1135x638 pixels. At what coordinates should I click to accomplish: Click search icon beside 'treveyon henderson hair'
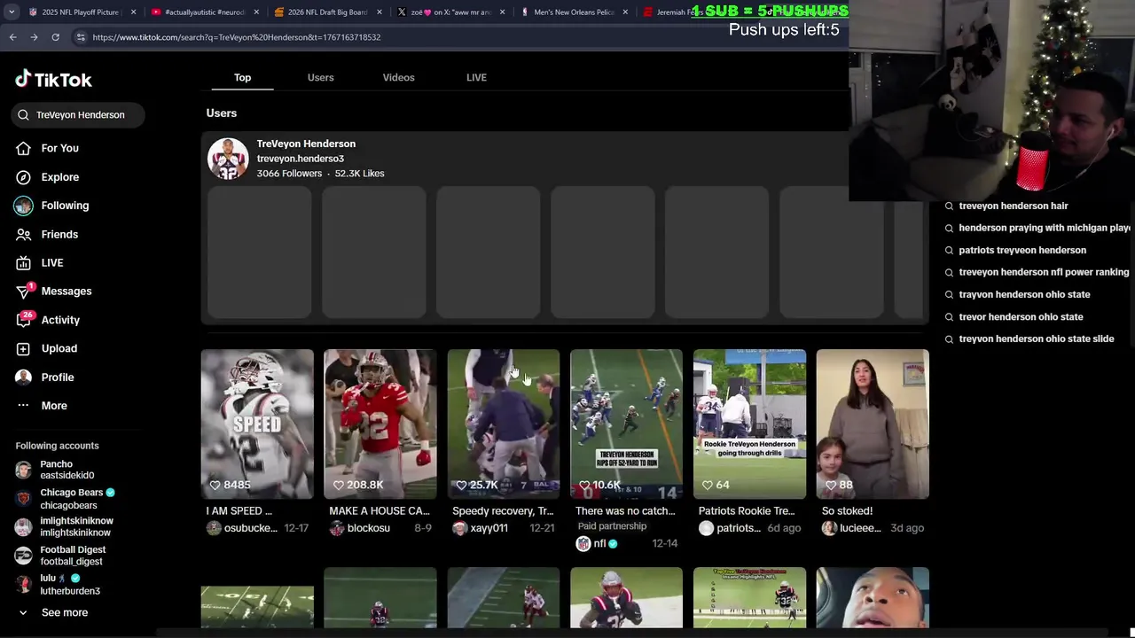[x=949, y=206]
